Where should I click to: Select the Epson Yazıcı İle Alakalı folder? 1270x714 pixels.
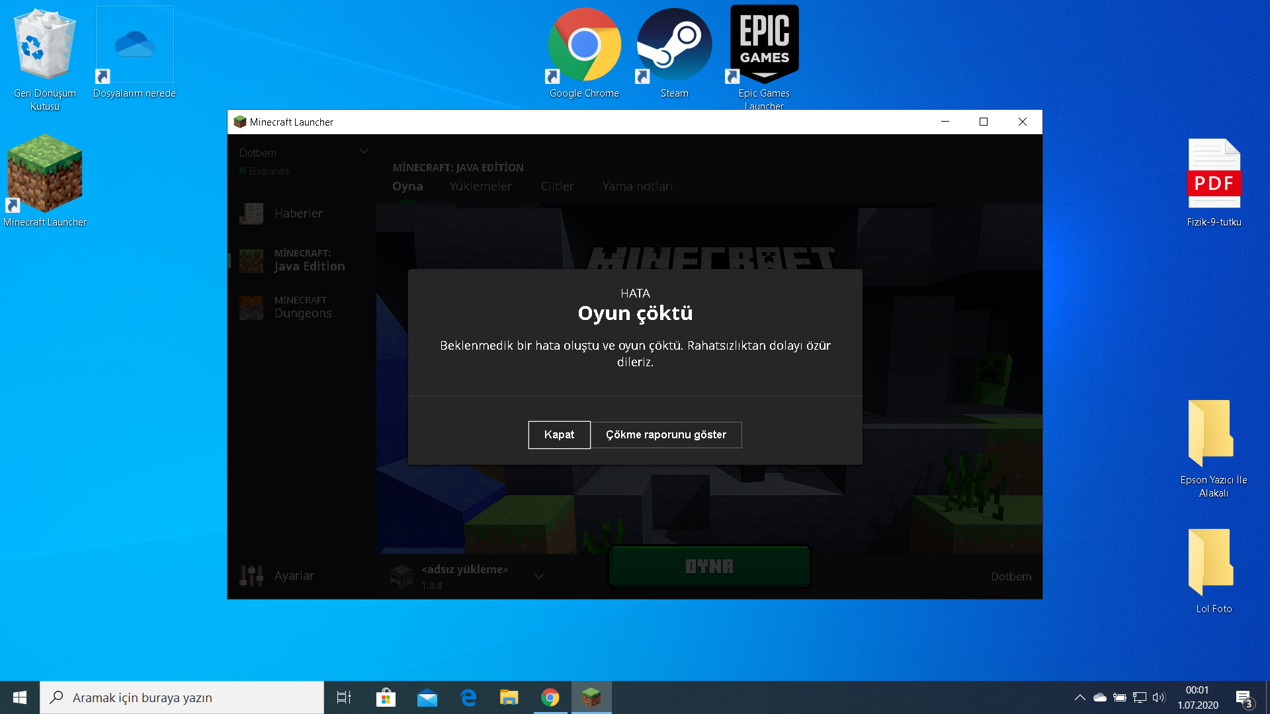click(1214, 448)
